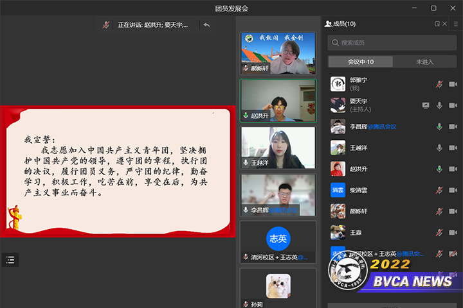
Task: Click camera icon for 王越洋
Action: (x=453, y=148)
